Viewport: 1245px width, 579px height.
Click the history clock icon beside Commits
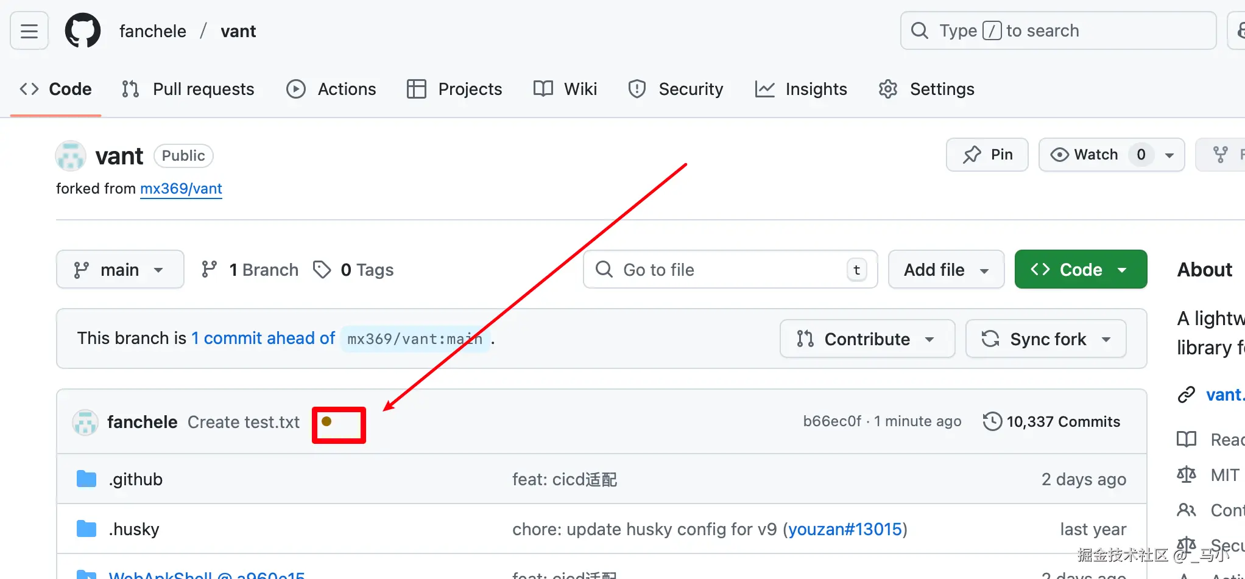tap(992, 421)
